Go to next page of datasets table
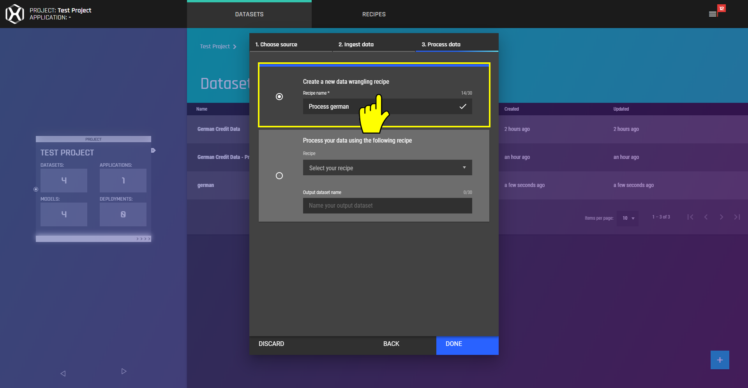This screenshot has height=388, width=748. [722, 217]
